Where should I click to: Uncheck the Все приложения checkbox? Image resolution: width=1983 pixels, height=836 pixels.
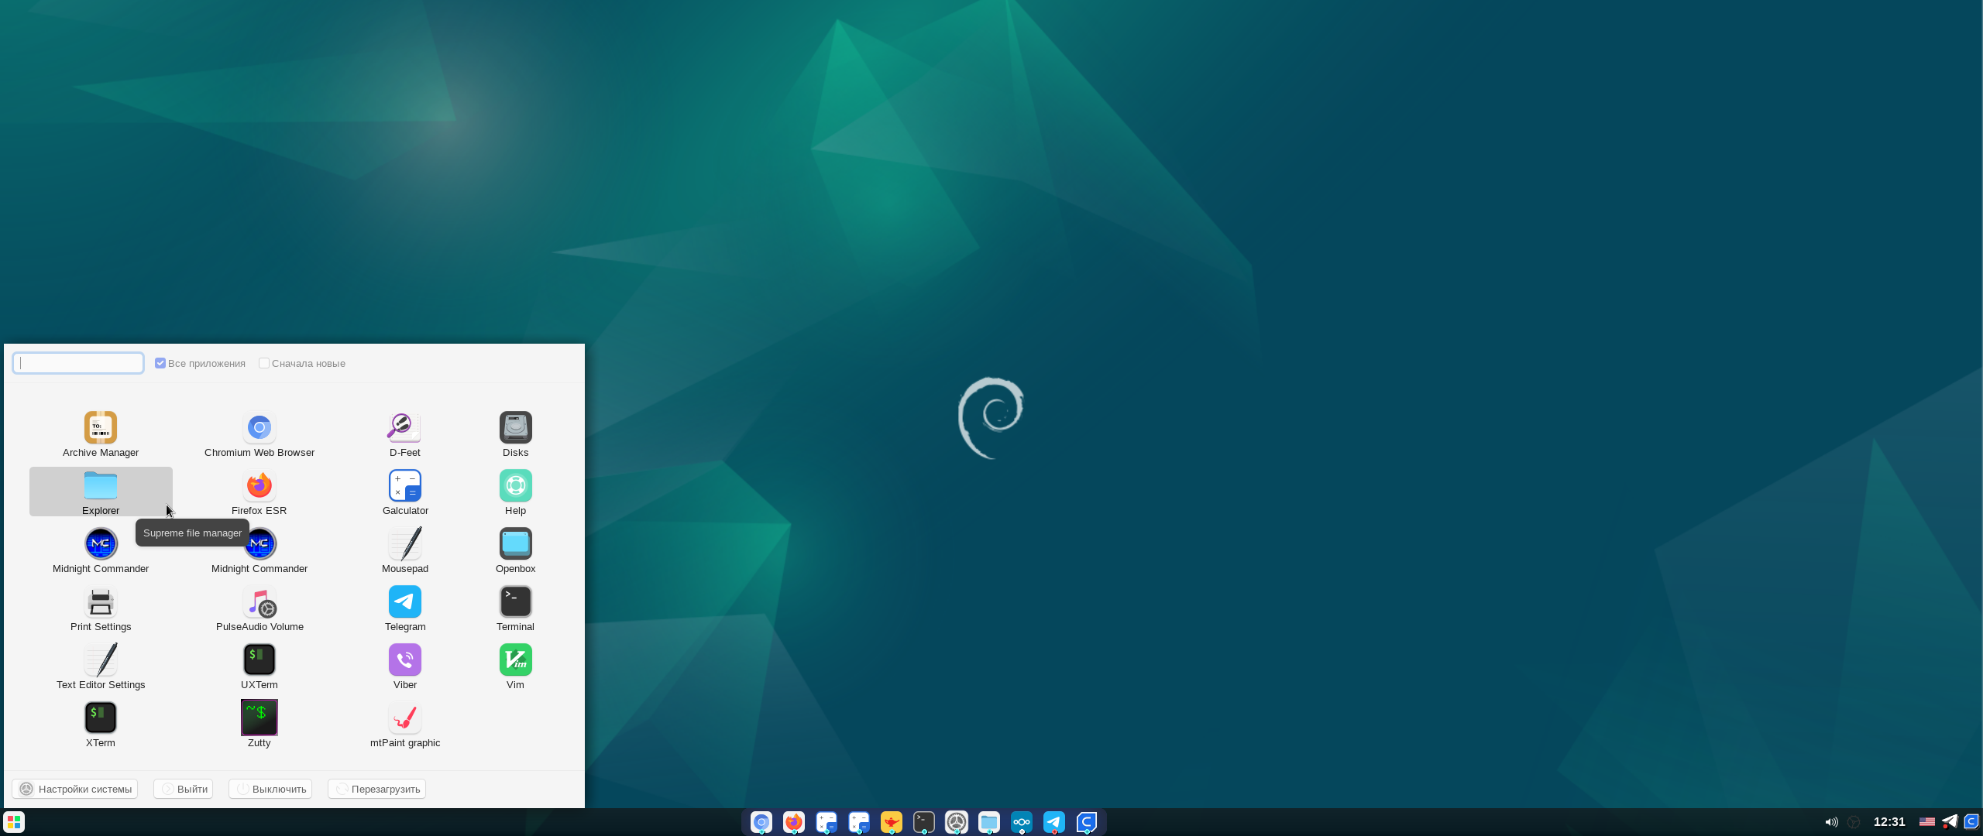[x=160, y=363]
